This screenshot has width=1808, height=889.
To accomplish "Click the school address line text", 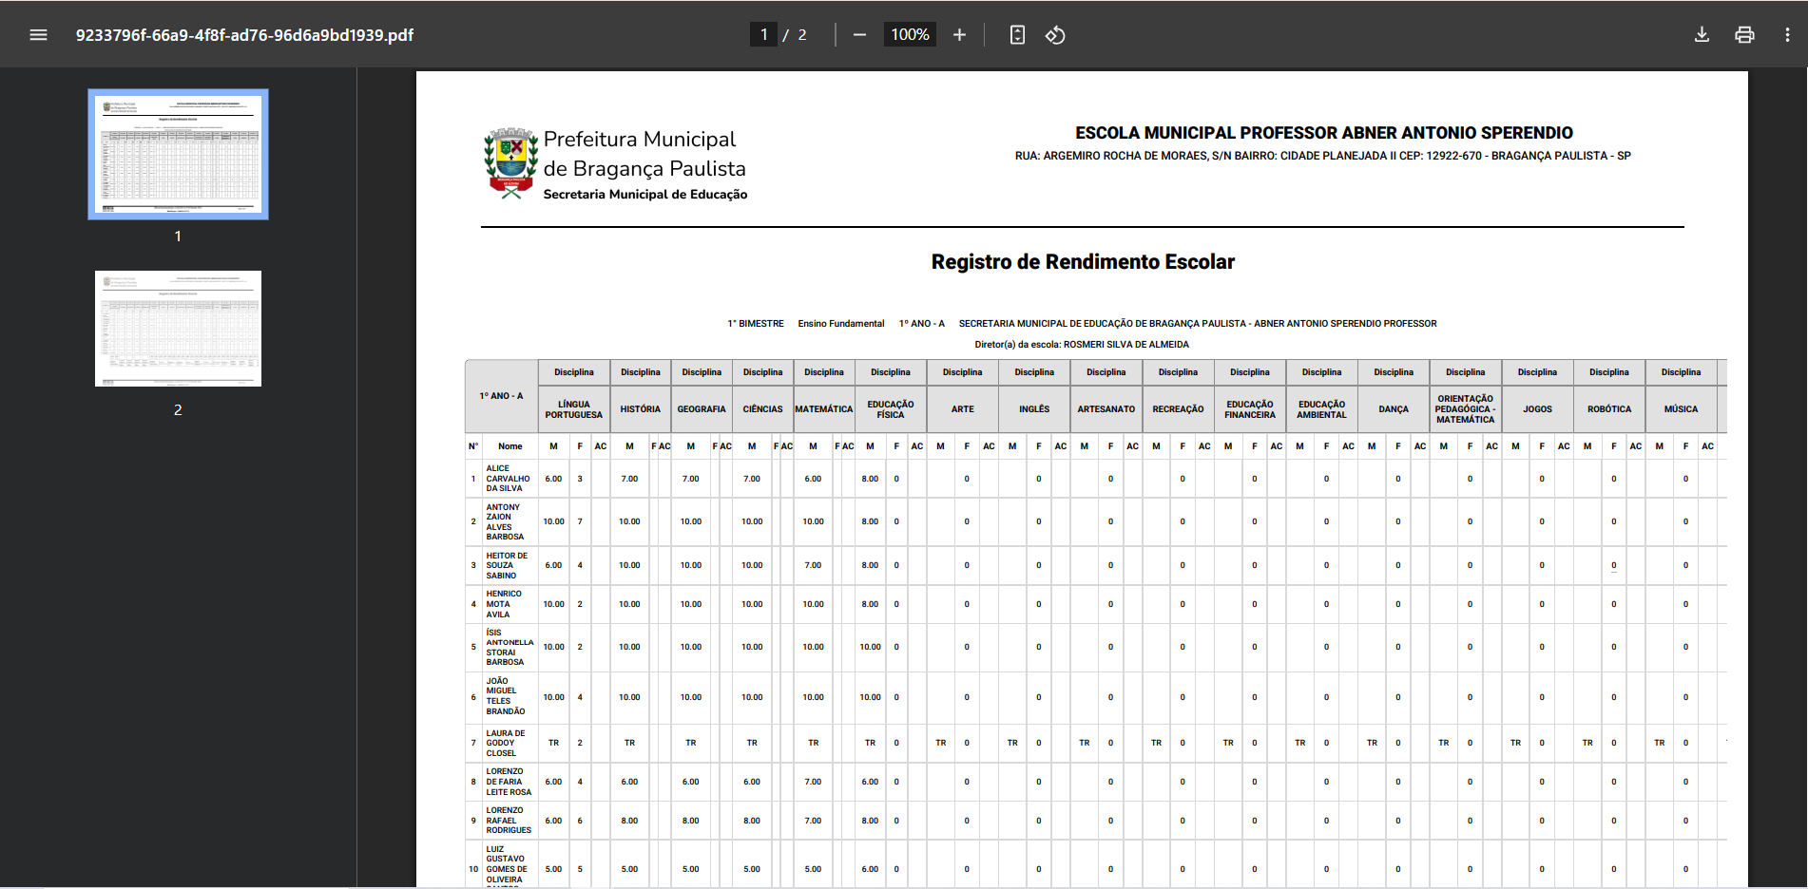I will click(x=1322, y=156).
